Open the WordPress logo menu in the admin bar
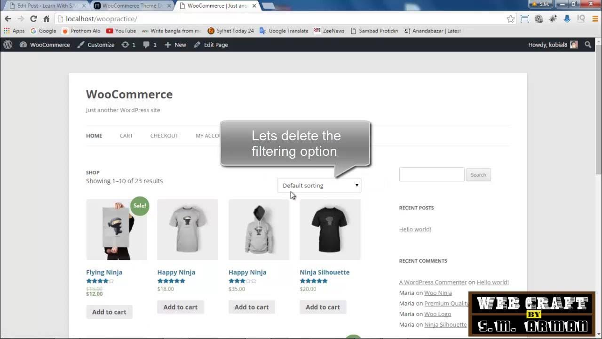The width and height of the screenshot is (602, 339). 8,45
